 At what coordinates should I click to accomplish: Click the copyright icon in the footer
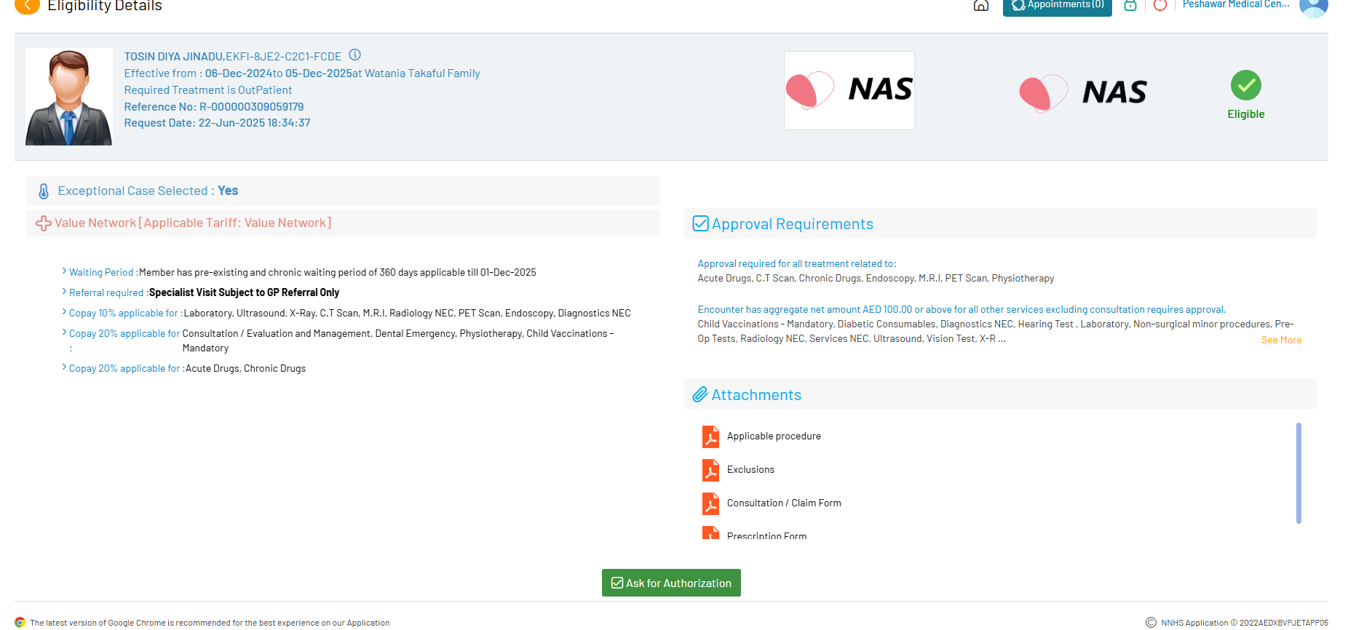pyautogui.click(x=1151, y=622)
